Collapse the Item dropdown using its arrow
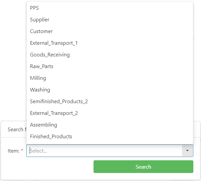Screen dimensions: 201x182 [x=187, y=151]
